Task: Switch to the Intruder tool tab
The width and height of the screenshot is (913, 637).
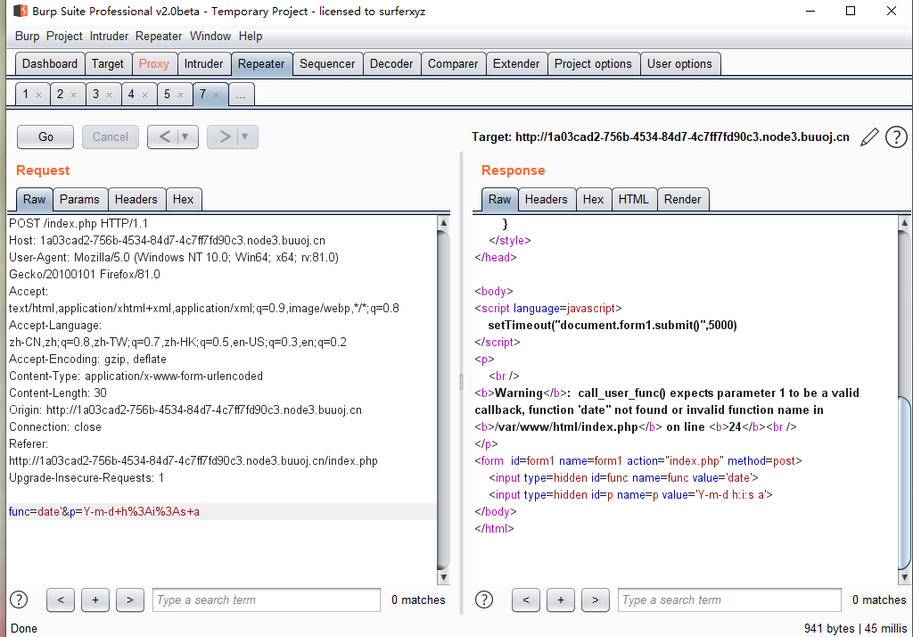Action: pyautogui.click(x=203, y=63)
